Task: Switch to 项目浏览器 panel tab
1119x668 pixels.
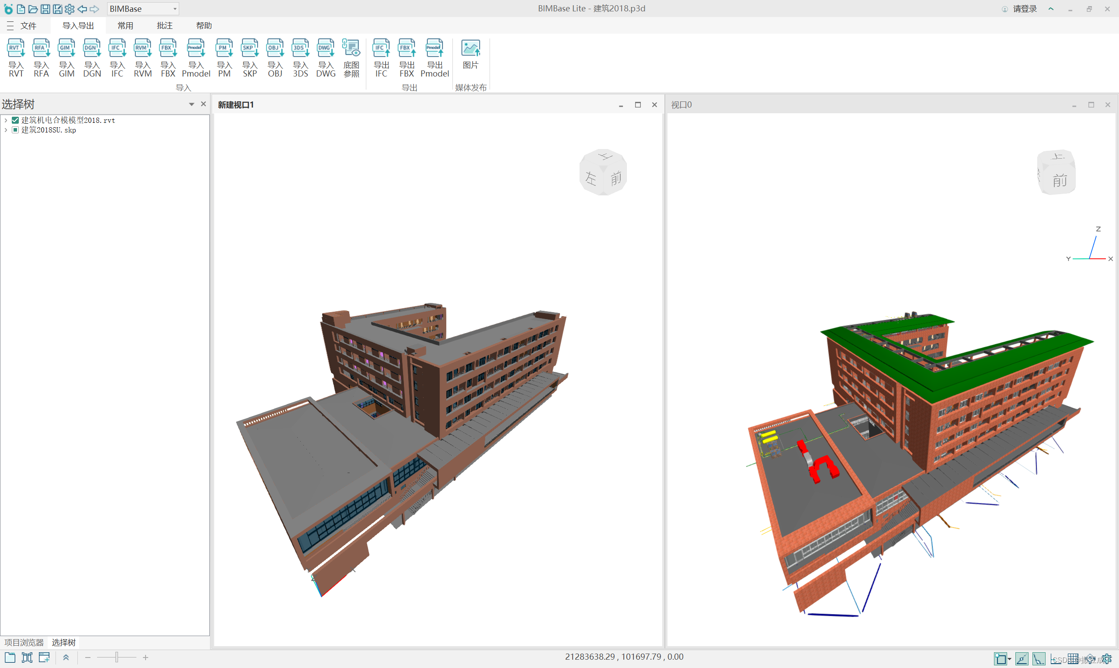Action: tap(24, 642)
